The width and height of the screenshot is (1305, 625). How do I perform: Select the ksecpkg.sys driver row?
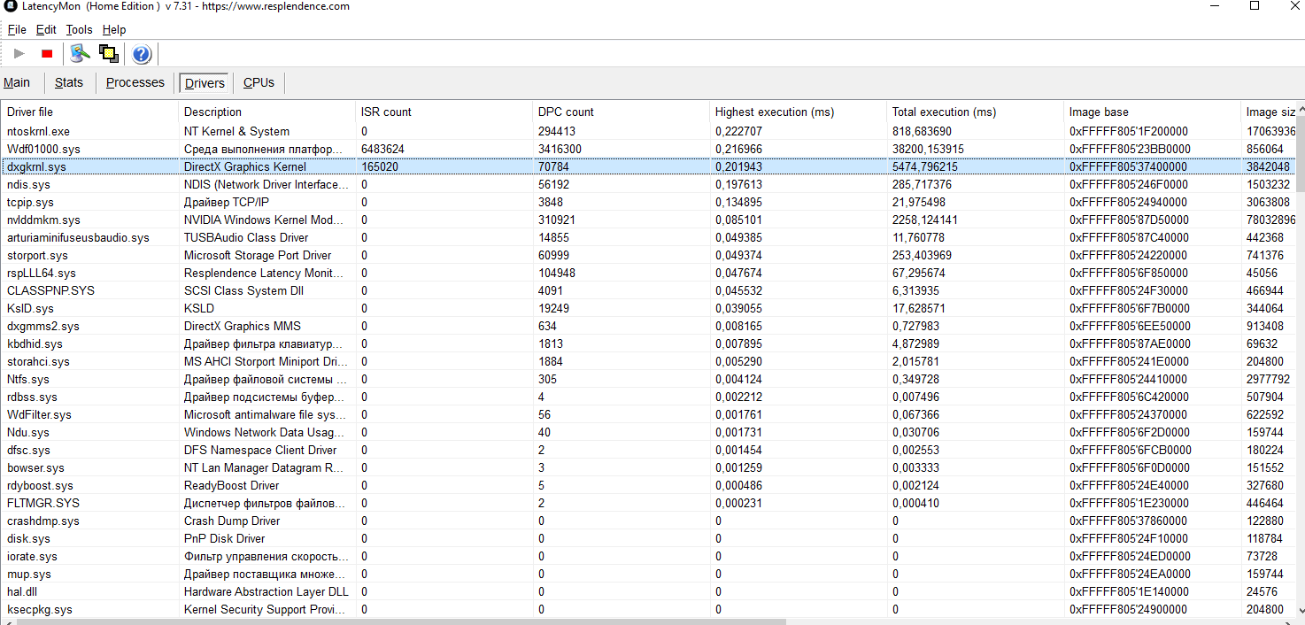tap(648, 609)
